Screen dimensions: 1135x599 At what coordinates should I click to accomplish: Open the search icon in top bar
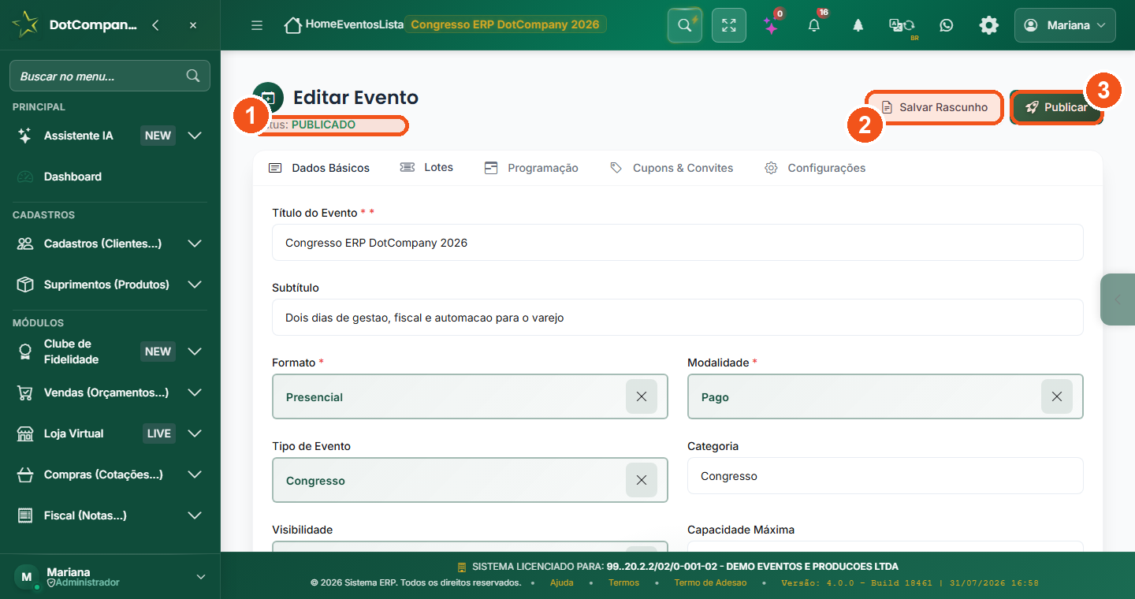(684, 25)
